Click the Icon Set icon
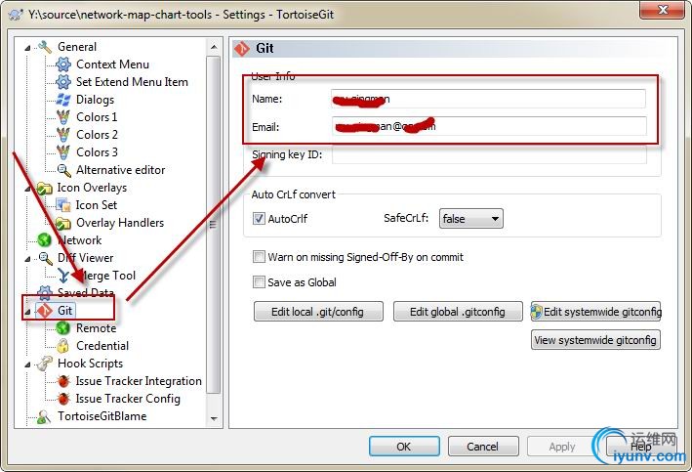 63,205
